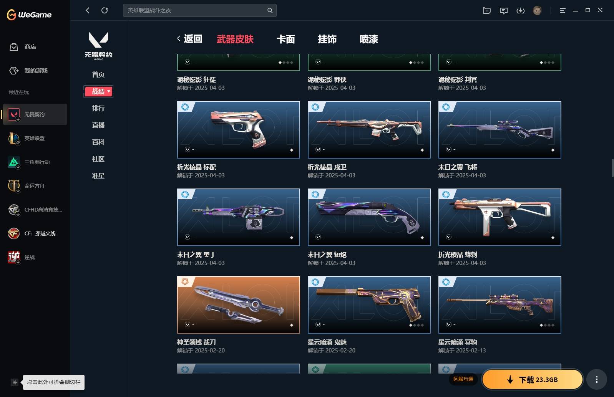
Task: Switch to the 卡面 tab
Action: [x=286, y=39]
